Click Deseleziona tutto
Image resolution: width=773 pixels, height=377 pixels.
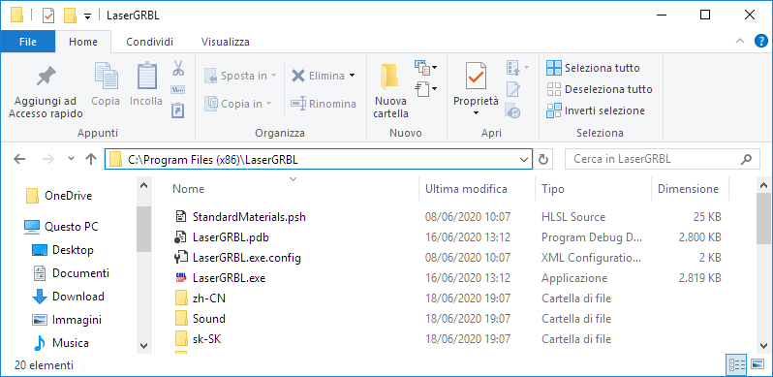[x=600, y=89]
